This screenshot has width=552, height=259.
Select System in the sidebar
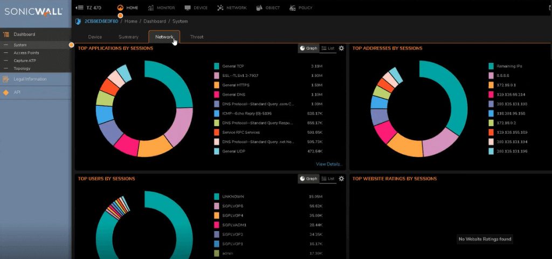click(x=36, y=45)
